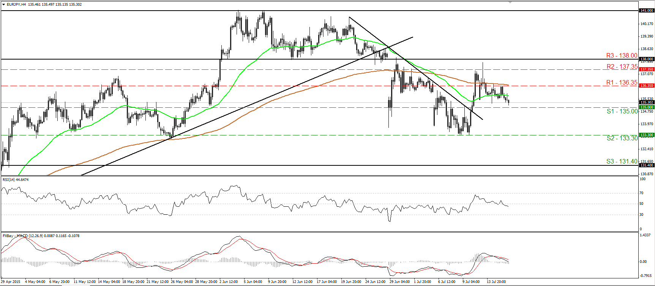The width and height of the screenshot is (655, 286).
Task: Click the current price 135.302 tag
Action: click(x=647, y=102)
